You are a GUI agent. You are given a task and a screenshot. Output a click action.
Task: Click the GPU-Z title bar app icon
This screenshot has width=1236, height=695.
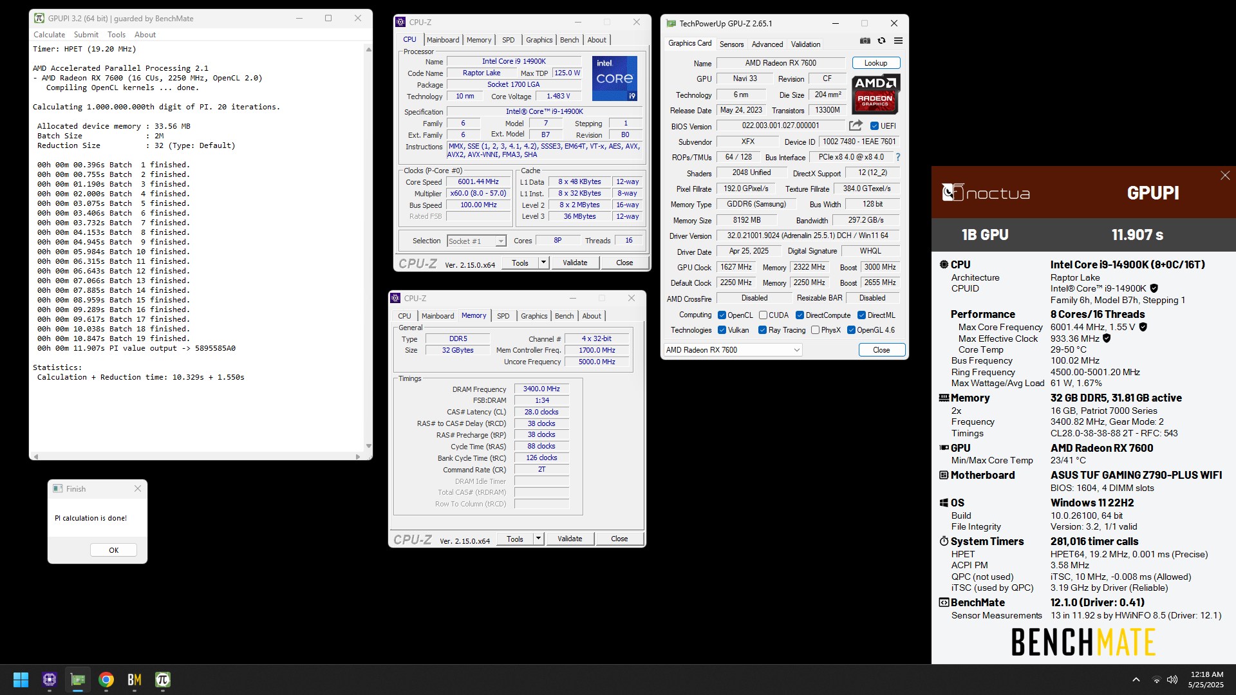671,23
